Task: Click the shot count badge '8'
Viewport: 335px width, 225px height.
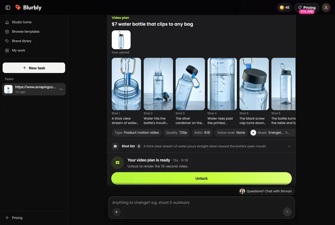Action: [x=139, y=146]
